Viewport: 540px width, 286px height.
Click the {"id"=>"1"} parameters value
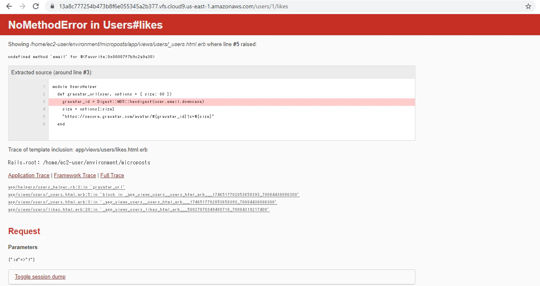tap(22, 259)
